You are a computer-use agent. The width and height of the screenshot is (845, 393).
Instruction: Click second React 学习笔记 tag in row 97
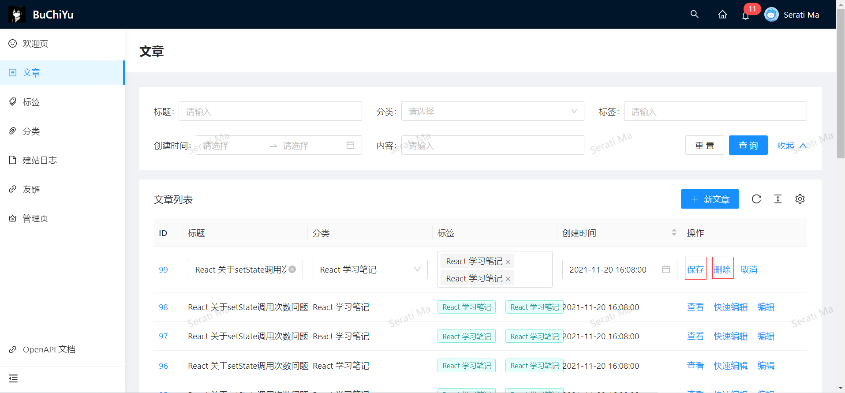(x=535, y=336)
